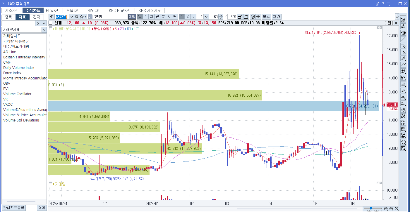Click the black-white contrast toggle icon
This screenshot has height=212, width=410.
[403, 33]
